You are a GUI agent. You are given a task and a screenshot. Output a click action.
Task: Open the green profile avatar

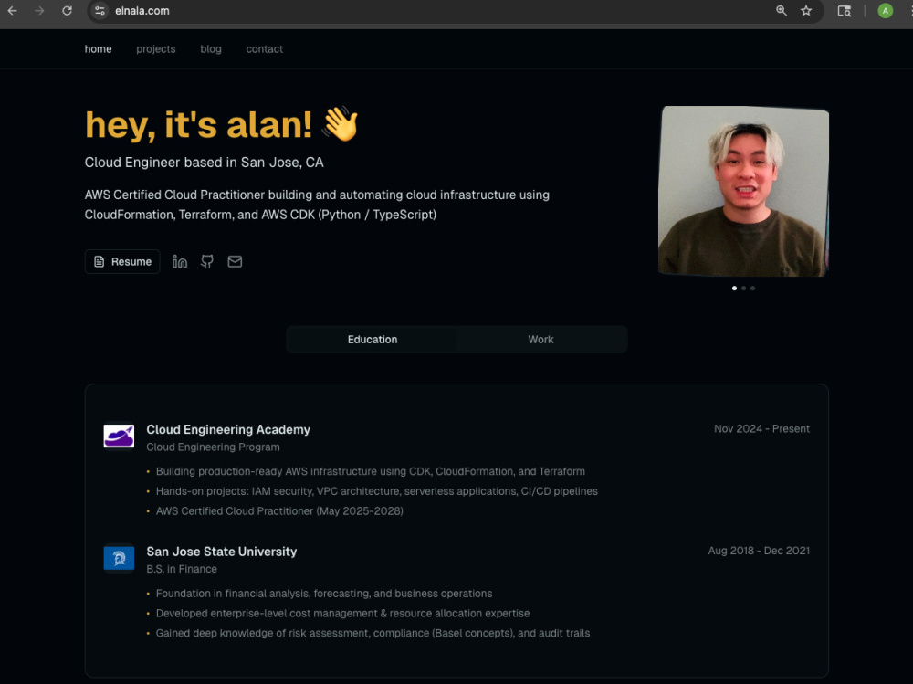[x=885, y=10]
